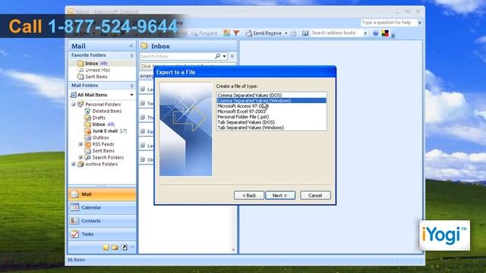The height and width of the screenshot is (273, 486).
Task: Click the multicolored icon right of the Help icon
Action: (x=385, y=33)
